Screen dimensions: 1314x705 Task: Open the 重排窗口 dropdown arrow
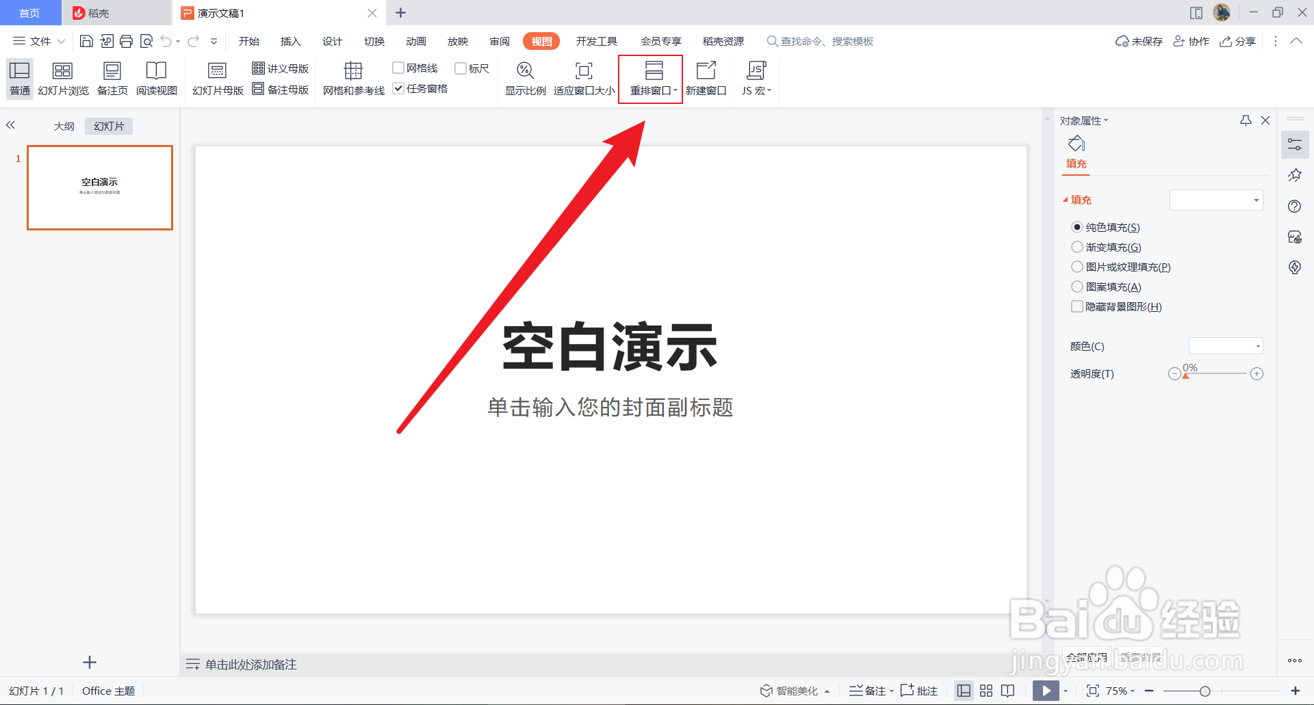[676, 89]
